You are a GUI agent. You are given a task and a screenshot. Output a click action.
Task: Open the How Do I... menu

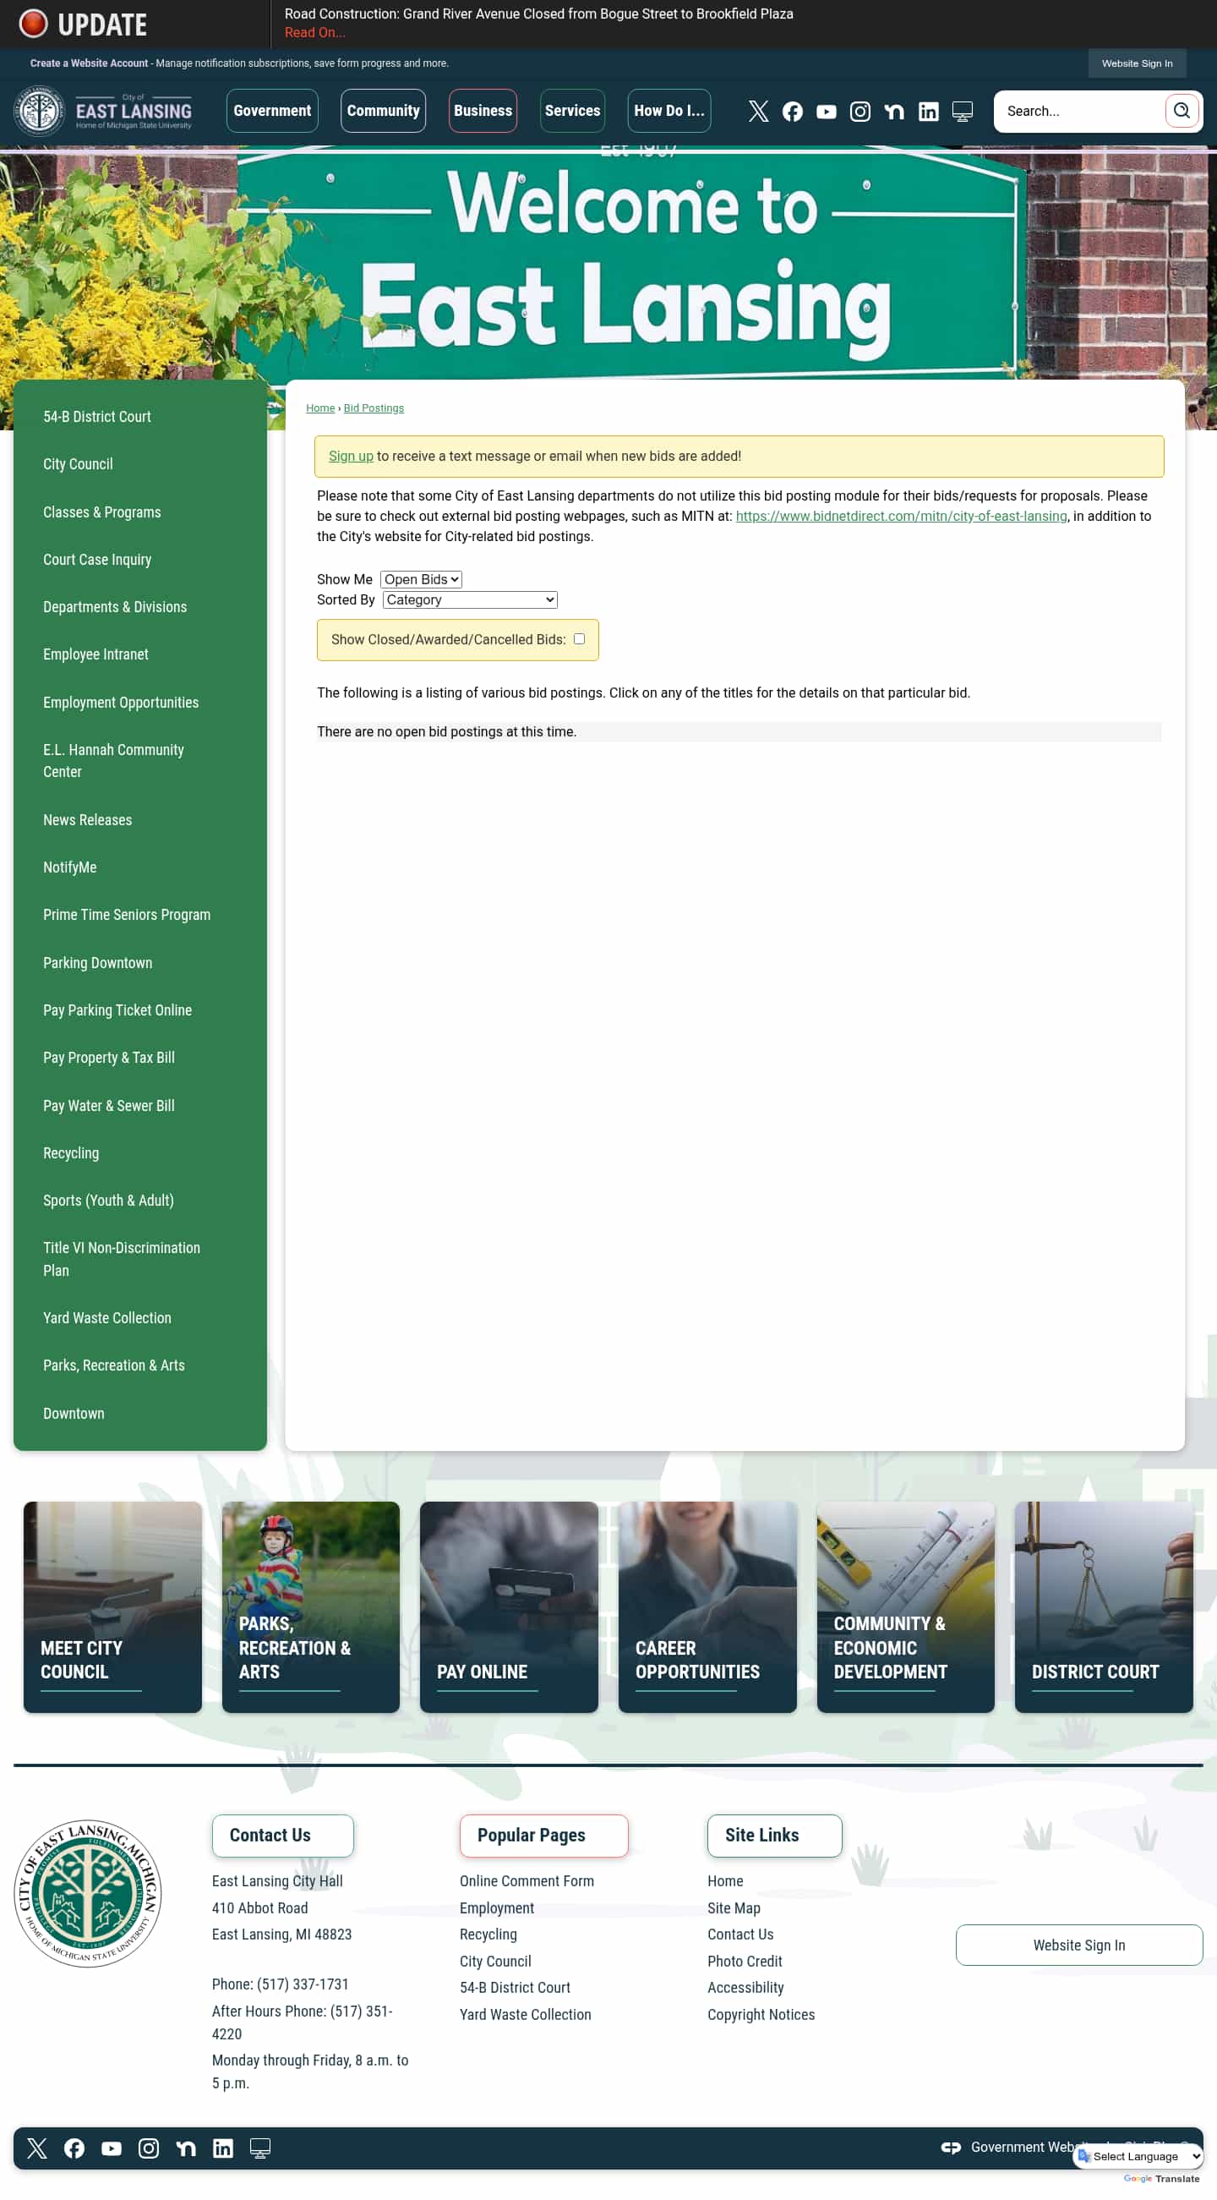coord(669,111)
